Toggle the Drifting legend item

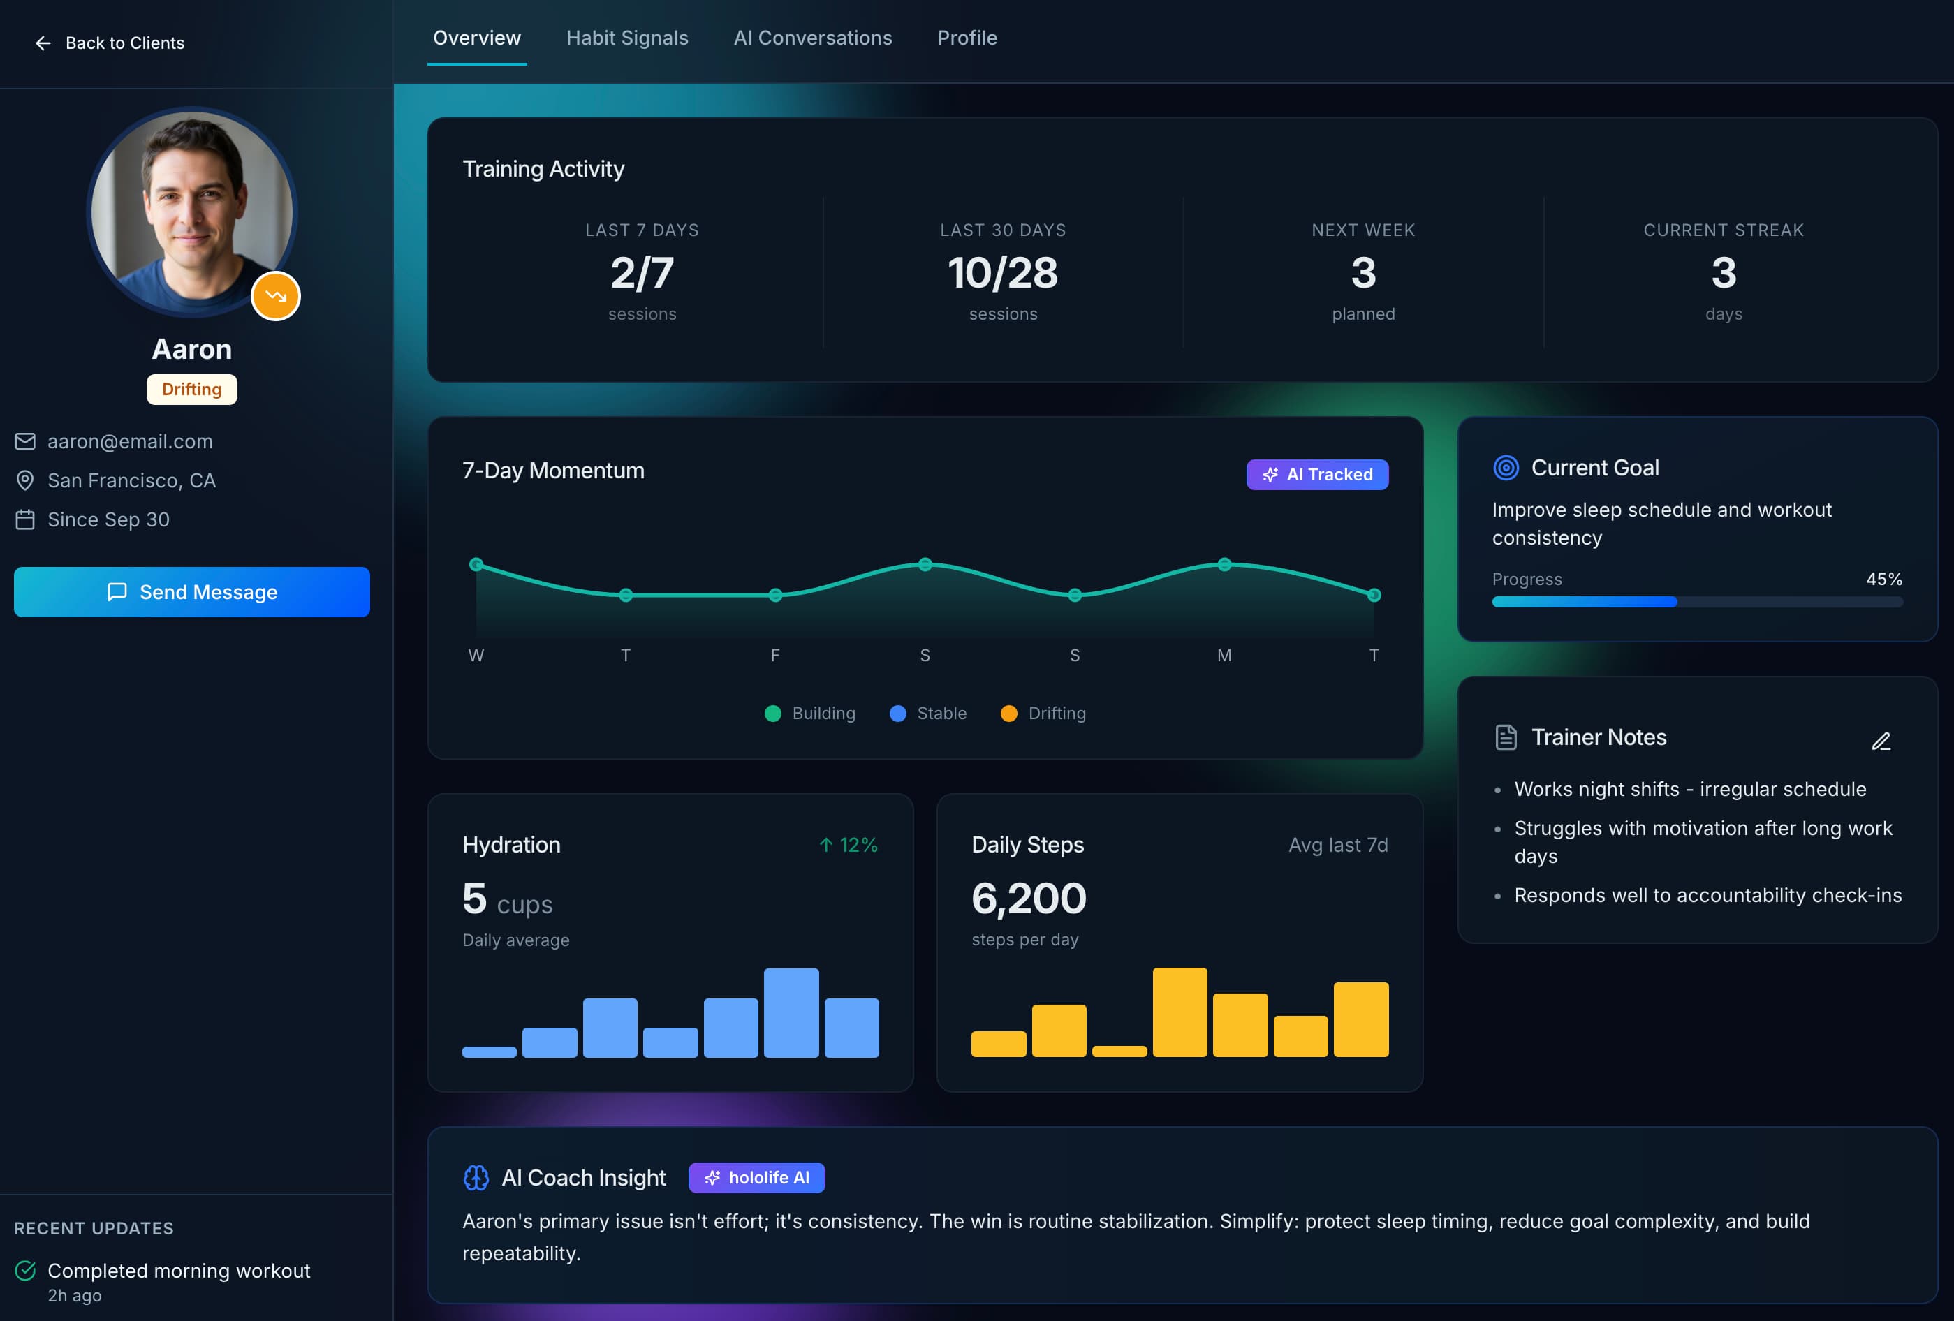[x=1043, y=713]
